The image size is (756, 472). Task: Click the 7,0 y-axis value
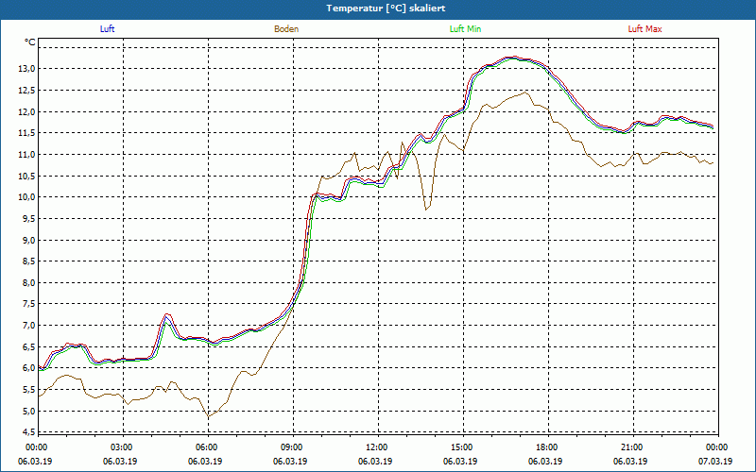28,326
